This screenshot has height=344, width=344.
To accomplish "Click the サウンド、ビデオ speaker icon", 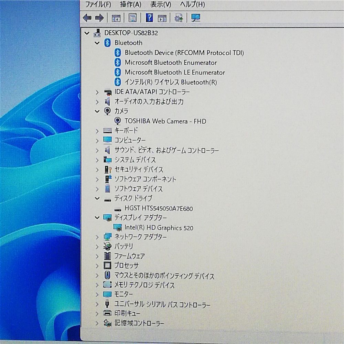I will (x=107, y=150).
